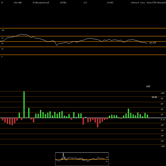Click the '-6' label in the mini chart
Screen dimensions: 166x166
pos(107,161)
